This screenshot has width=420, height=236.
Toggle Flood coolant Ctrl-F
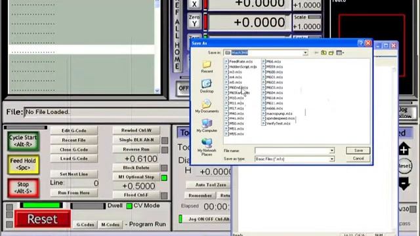tap(136, 195)
